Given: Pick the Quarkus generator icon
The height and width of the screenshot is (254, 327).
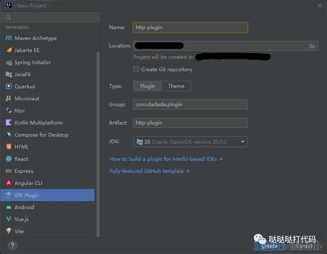Looking at the screenshot, I should [x=9, y=87].
